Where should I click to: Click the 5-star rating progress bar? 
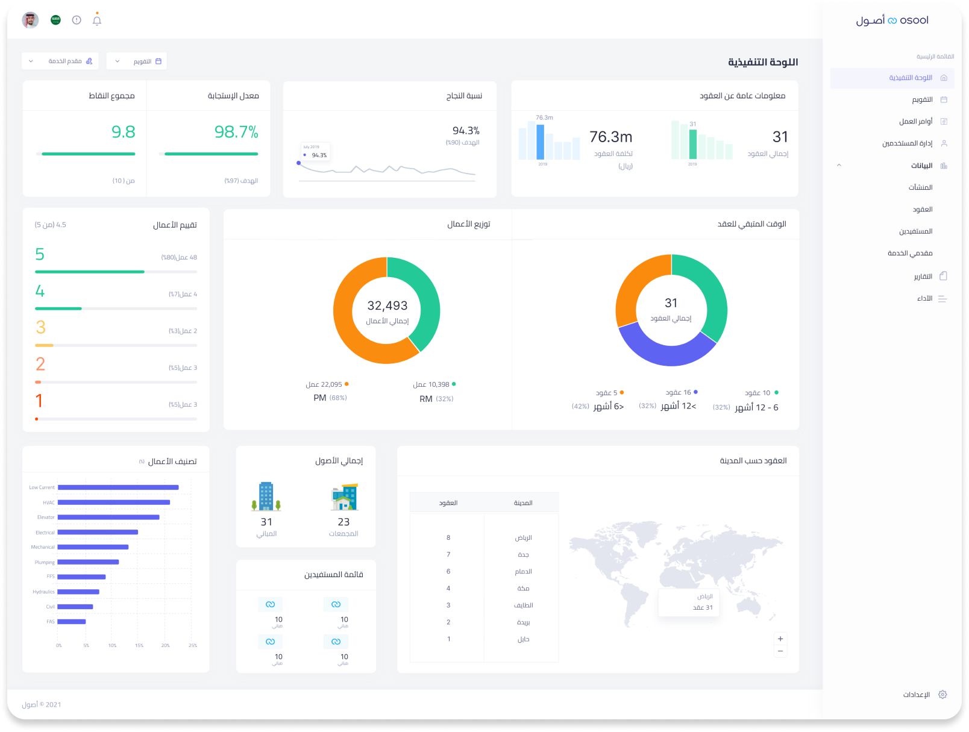[116, 272]
